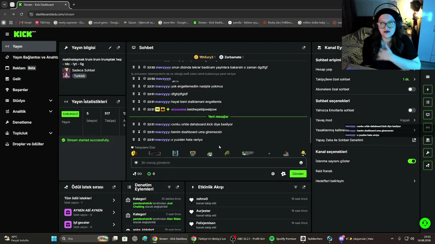435x244 pixels.
Task: Pop out the Denetim Eylemleri panel
Action: click(177, 187)
